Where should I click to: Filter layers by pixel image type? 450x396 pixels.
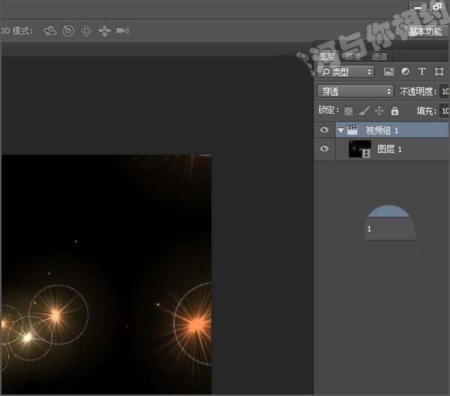[x=388, y=72]
